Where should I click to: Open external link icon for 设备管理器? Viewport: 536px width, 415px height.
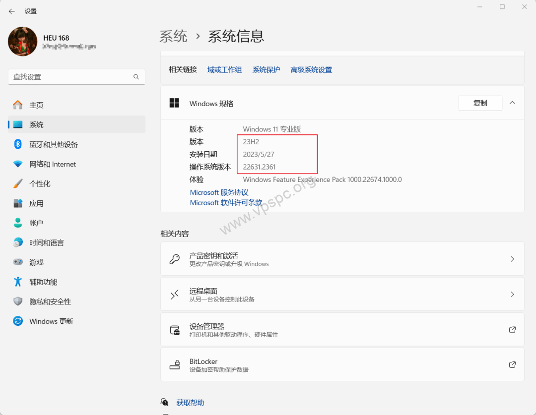(x=512, y=330)
